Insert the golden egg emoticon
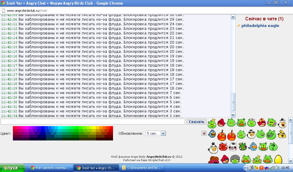Screen dimensions: 293x172 click(278, 159)
